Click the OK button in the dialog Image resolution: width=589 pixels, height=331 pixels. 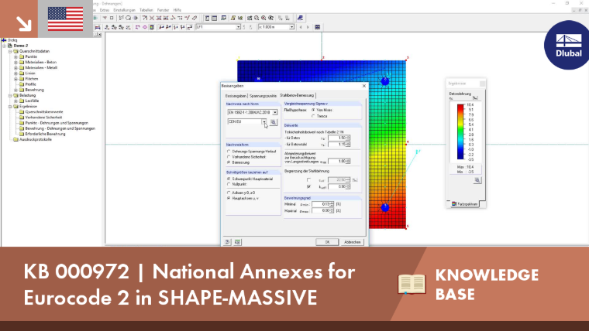pos(327,242)
